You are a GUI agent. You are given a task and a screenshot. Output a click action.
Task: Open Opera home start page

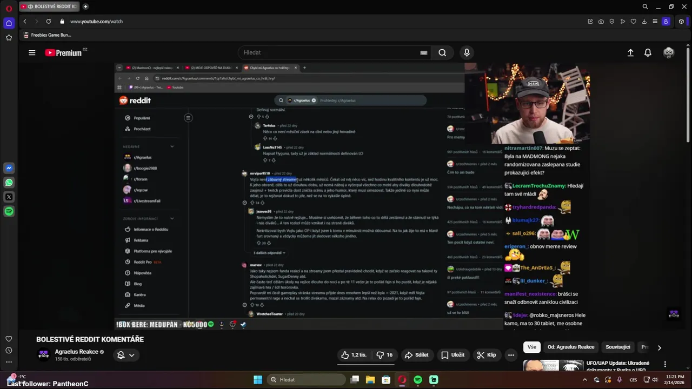pyautogui.click(x=9, y=23)
